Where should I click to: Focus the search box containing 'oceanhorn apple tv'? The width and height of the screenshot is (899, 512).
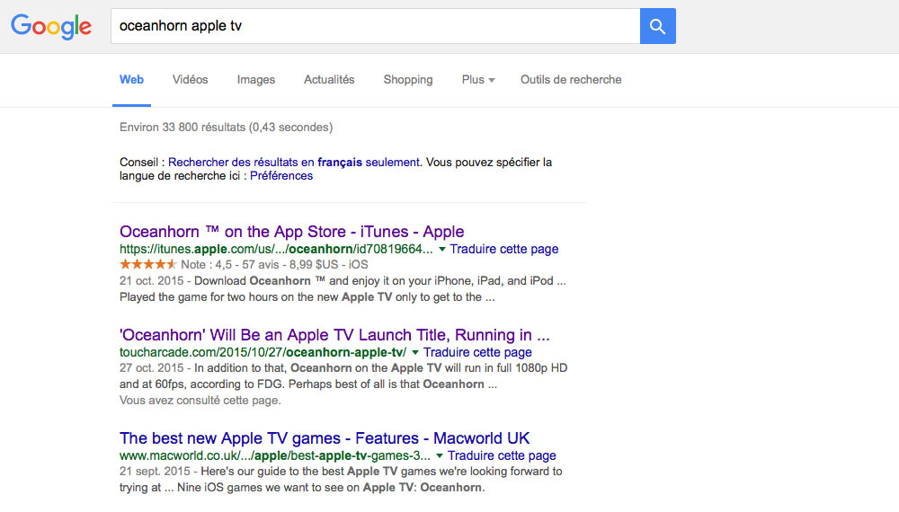pos(376,26)
